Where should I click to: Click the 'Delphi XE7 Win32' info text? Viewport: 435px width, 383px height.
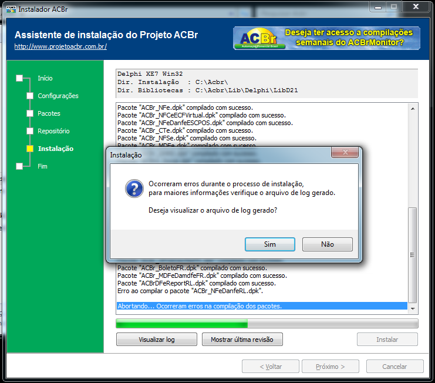coord(150,74)
